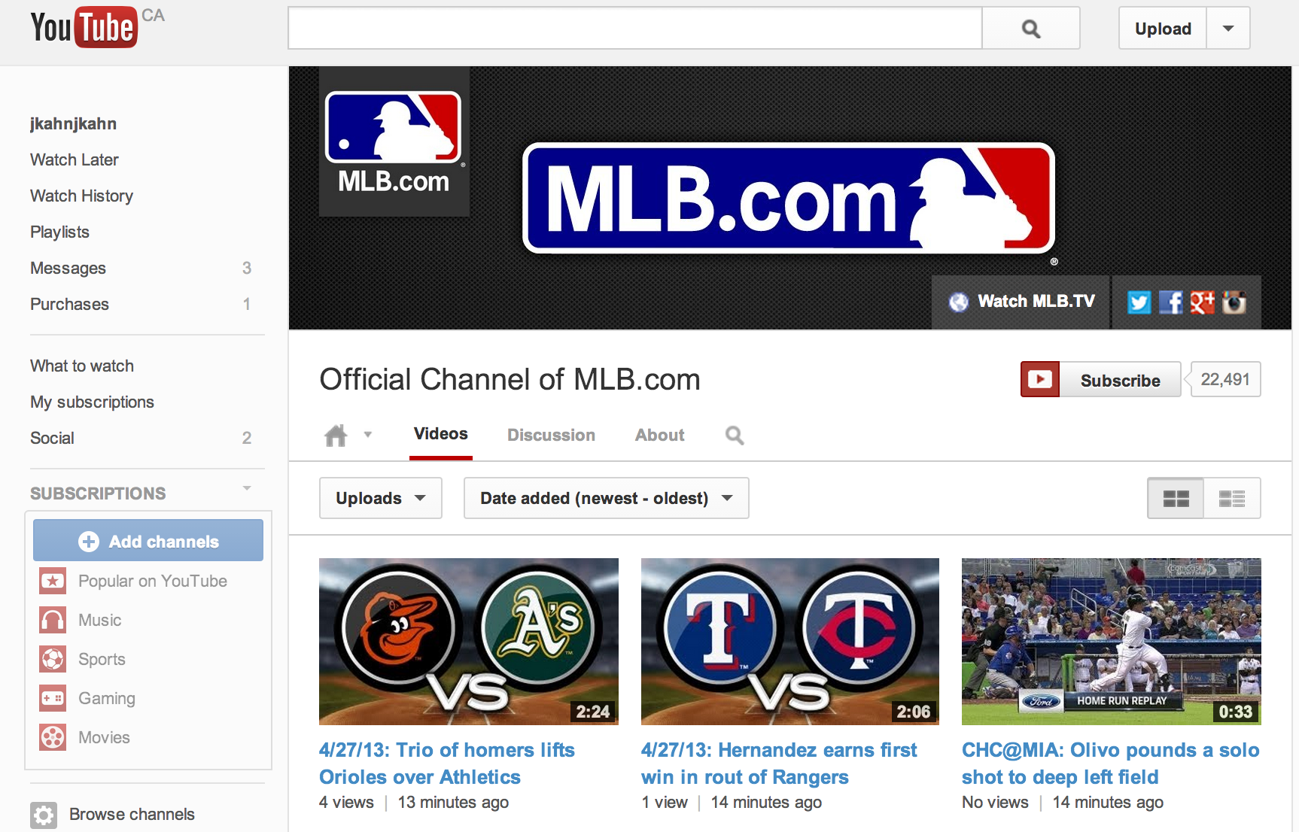Collapse the Subscriptions section
The height and width of the screenshot is (832, 1299).
(247, 487)
